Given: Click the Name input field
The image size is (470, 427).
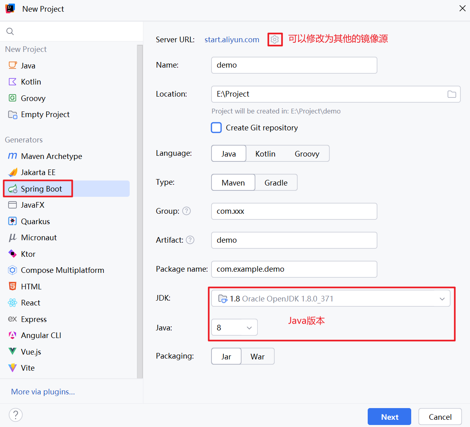Looking at the screenshot, I should coord(294,65).
